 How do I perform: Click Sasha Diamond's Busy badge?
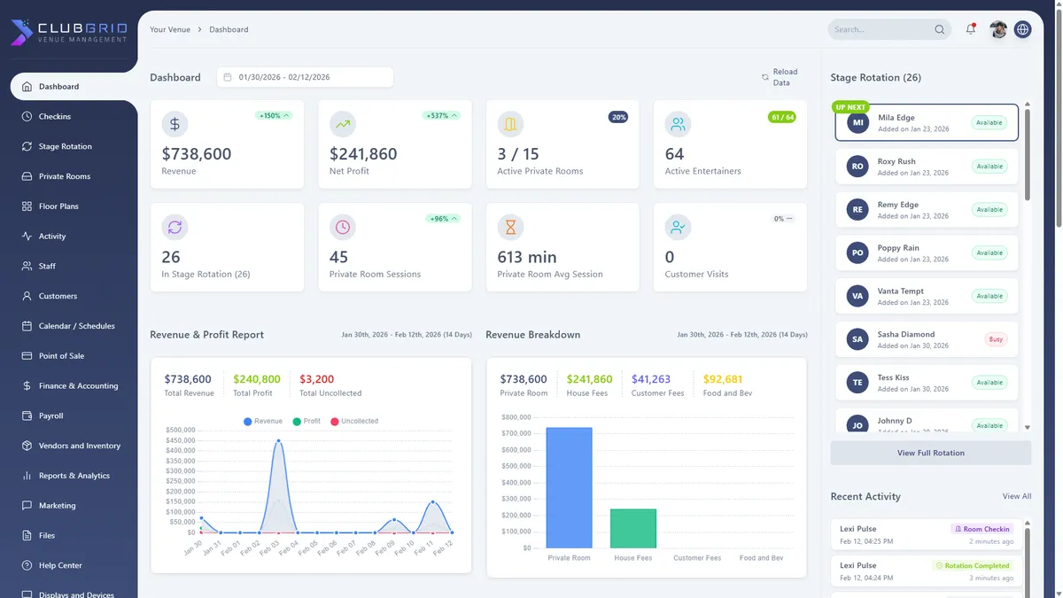996,339
